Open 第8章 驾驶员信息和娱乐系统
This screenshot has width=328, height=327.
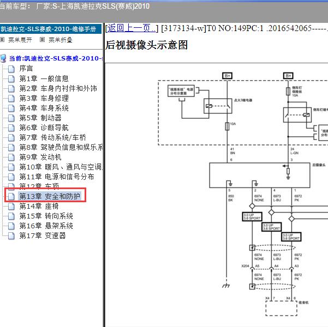point(61,147)
